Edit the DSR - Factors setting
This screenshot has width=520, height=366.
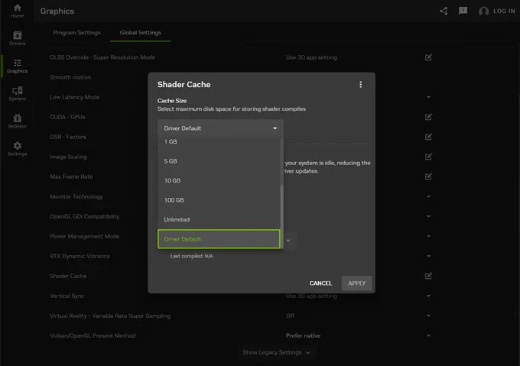428,137
